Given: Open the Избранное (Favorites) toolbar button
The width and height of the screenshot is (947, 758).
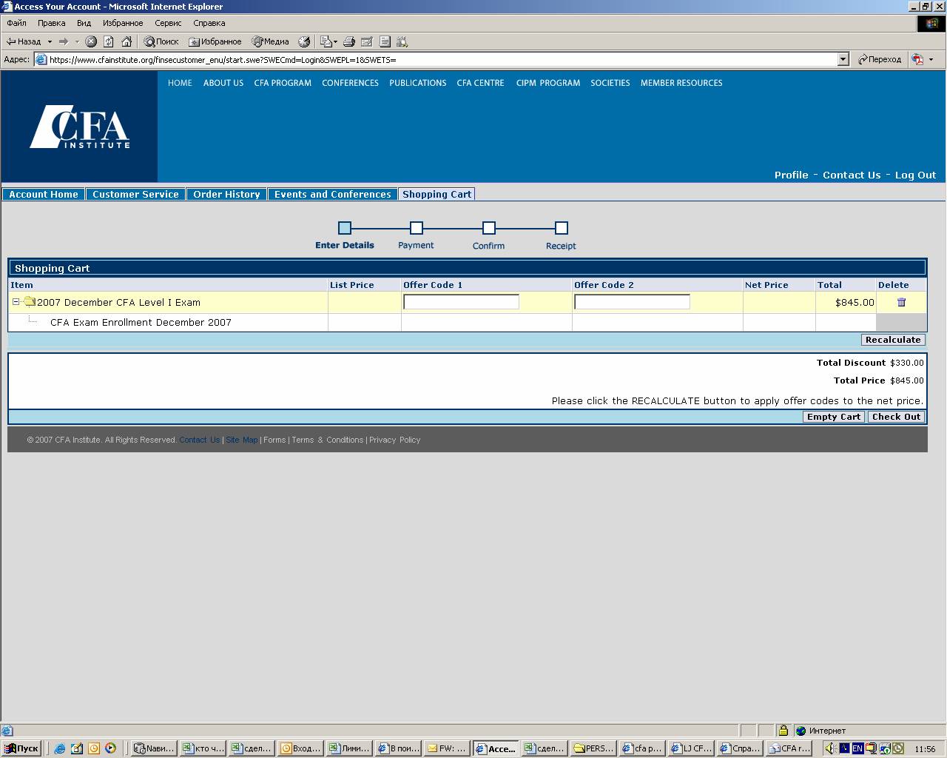Looking at the screenshot, I should pyautogui.click(x=215, y=41).
